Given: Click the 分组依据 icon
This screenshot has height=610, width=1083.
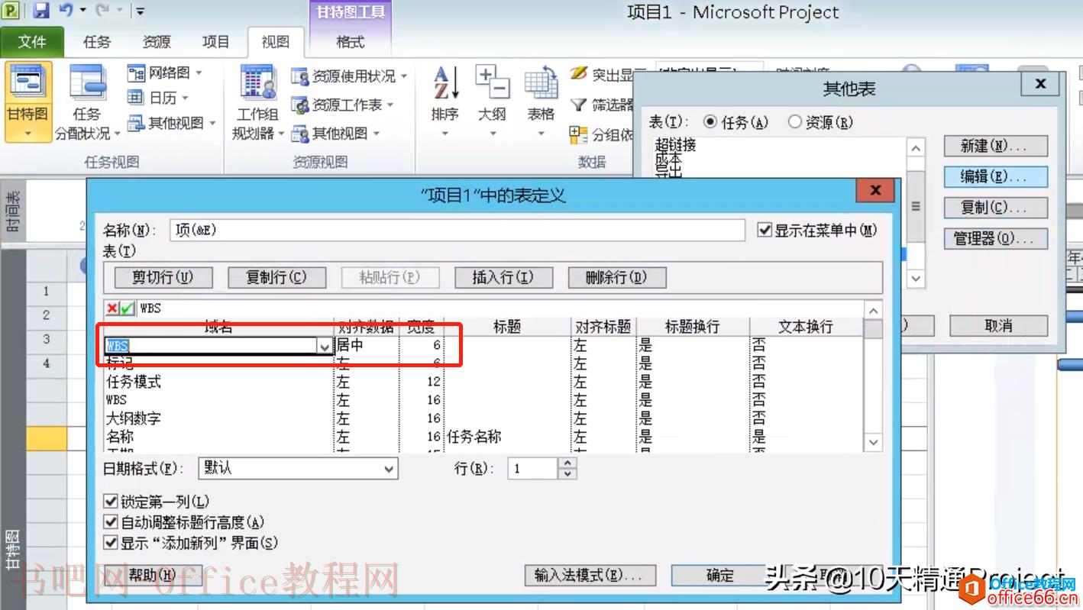Looking at the screenshot, I should point(579,134).
